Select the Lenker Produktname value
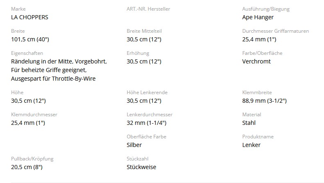Screen dimensions: 324x183 (251, 145)
